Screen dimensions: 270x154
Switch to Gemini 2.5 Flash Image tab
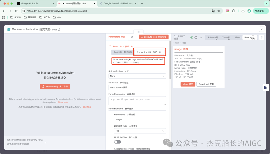click(118, 4)
